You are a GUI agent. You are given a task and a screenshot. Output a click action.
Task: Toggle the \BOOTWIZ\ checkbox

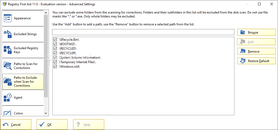point(55,44)
